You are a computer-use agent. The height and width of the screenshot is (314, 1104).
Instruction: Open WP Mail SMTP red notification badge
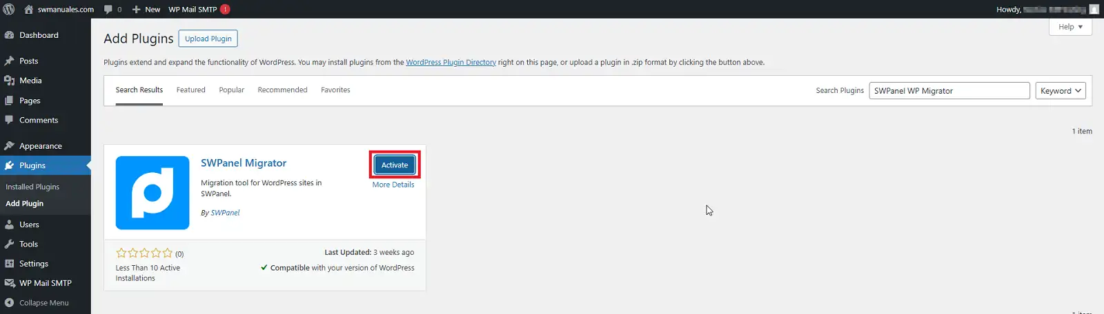[225, 9]
